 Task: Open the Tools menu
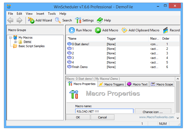point(52,14)
